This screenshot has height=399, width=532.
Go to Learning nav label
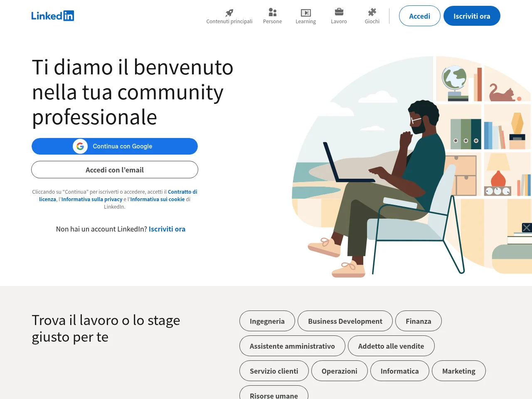point(306,22)
